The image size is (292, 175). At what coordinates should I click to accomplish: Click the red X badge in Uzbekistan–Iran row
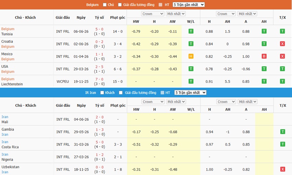click(x=282, y=169)
